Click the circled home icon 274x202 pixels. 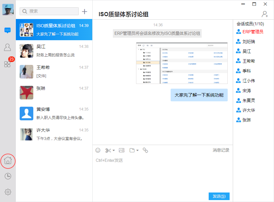click(x=7, y=161)
